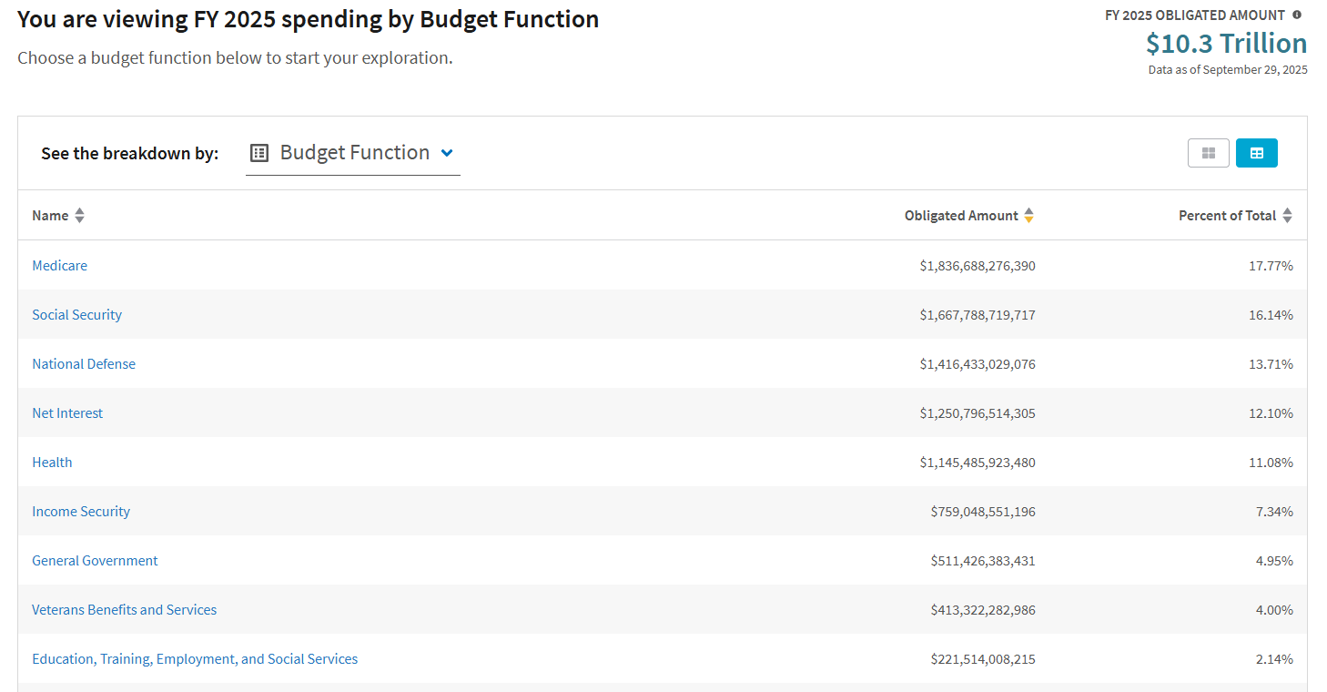This screenshot has height=692, width=1327.
Task: Sort table by Name column arrows
Action: coord(80,216)
